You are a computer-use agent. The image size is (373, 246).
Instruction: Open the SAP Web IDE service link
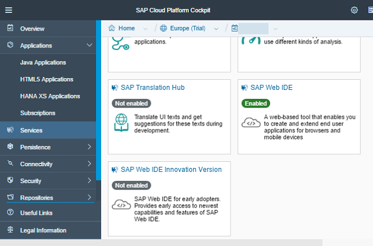271,88
